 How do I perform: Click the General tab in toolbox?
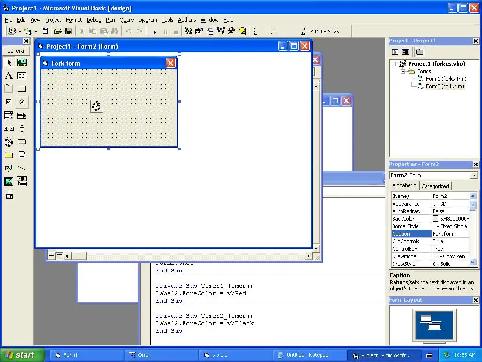[16, 51]
